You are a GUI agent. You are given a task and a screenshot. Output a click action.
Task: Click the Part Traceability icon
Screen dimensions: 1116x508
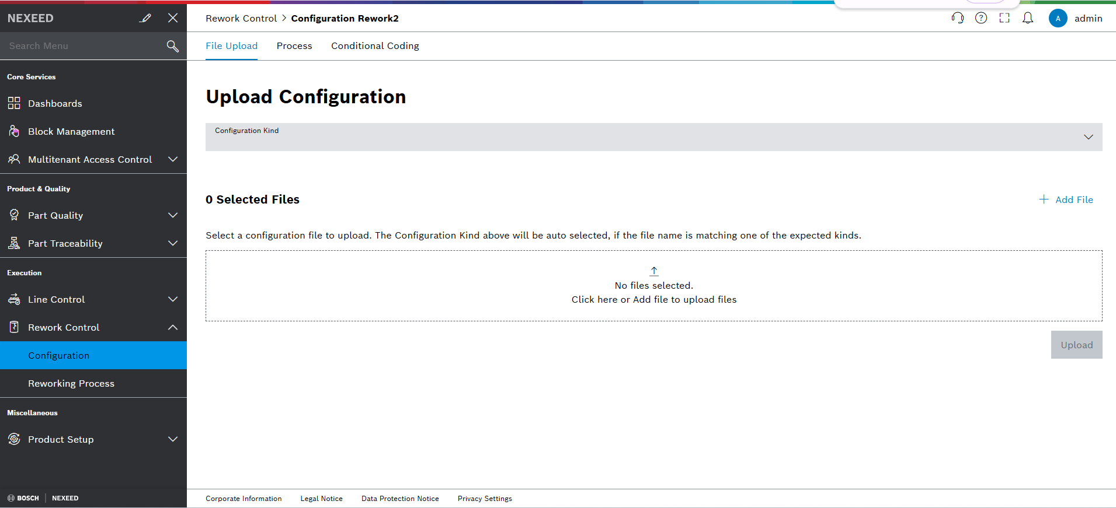(x=14, y=243)
